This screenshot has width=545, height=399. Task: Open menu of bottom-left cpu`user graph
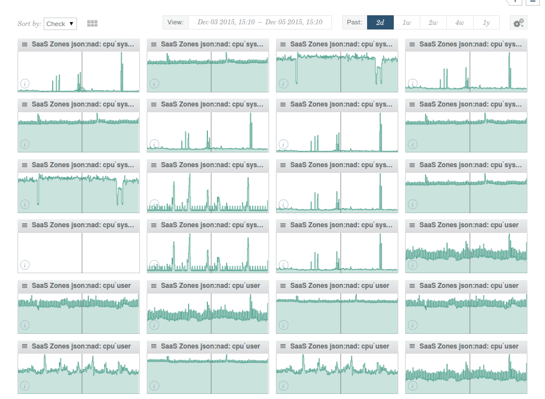pos(24,346)
